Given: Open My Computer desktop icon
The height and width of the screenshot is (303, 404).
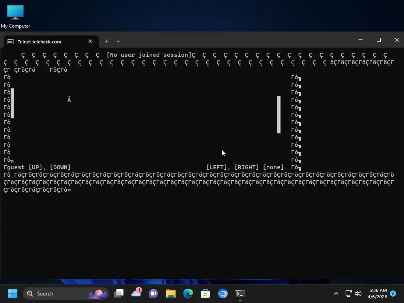Looking at the screenshot, I should click(x=15, y=16).
